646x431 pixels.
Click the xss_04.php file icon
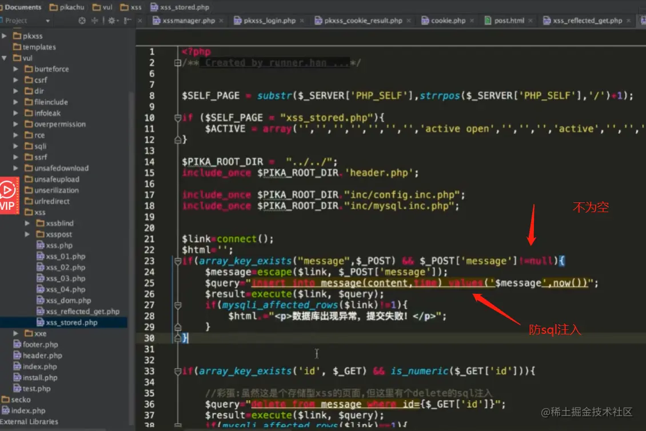tap(41, 289)
